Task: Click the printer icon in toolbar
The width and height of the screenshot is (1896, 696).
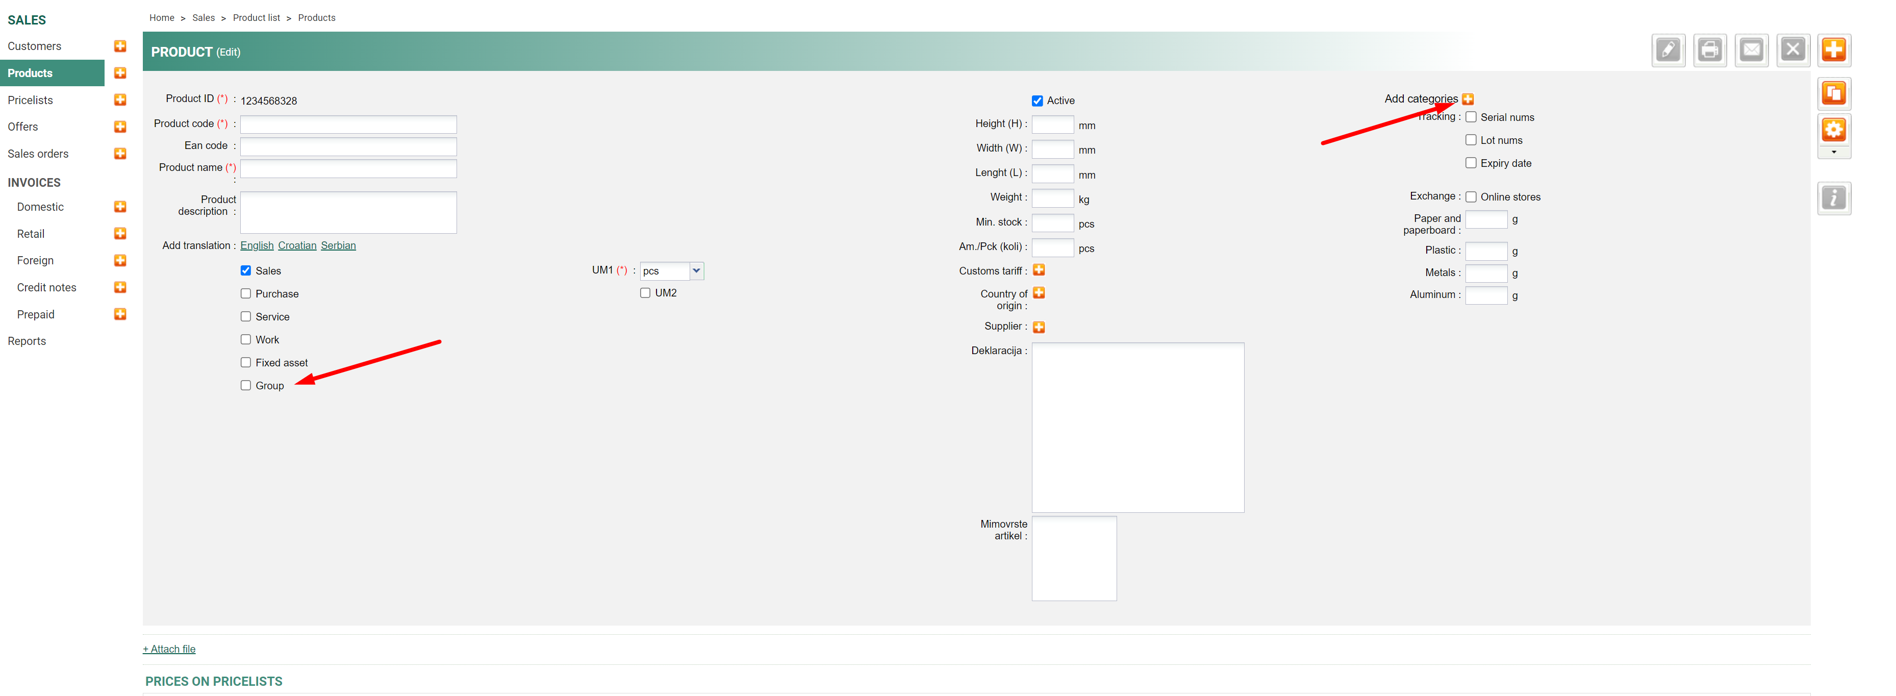Action: [x=1709, y=51]
